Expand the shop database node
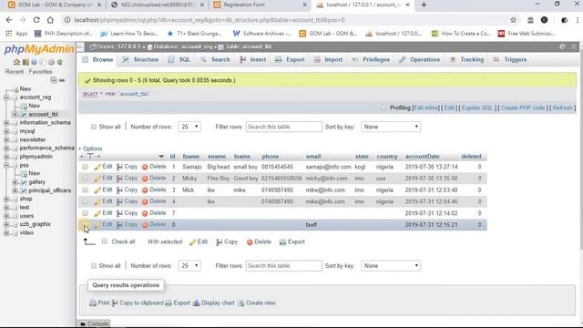 [6, 199]
